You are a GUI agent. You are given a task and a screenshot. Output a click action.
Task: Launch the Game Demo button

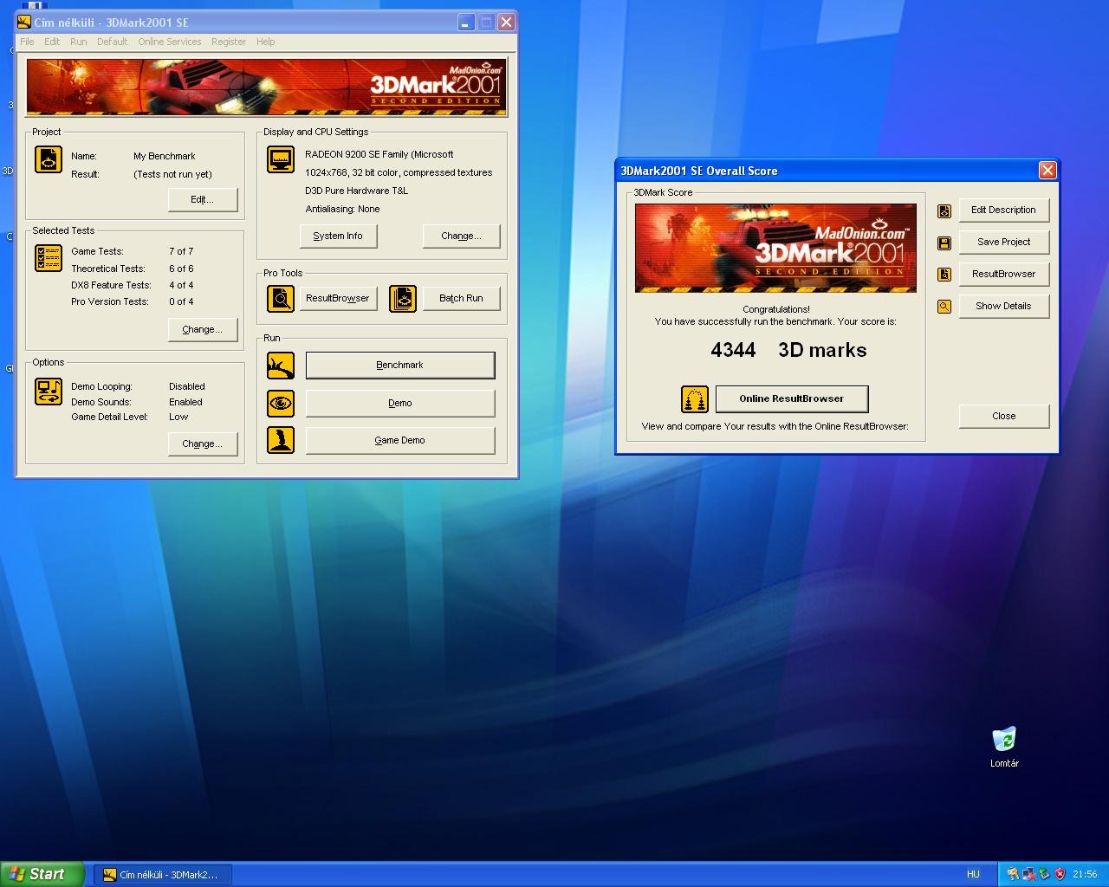(x=400, y=440)
